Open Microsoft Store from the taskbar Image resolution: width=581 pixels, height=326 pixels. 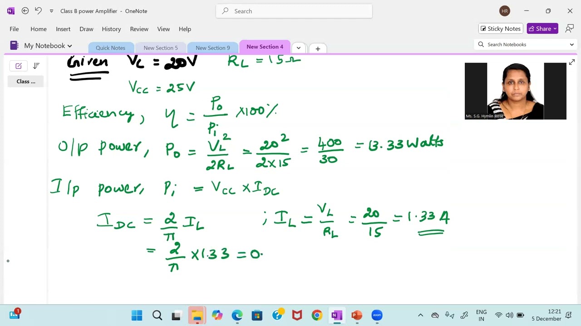tap(257, 315)
